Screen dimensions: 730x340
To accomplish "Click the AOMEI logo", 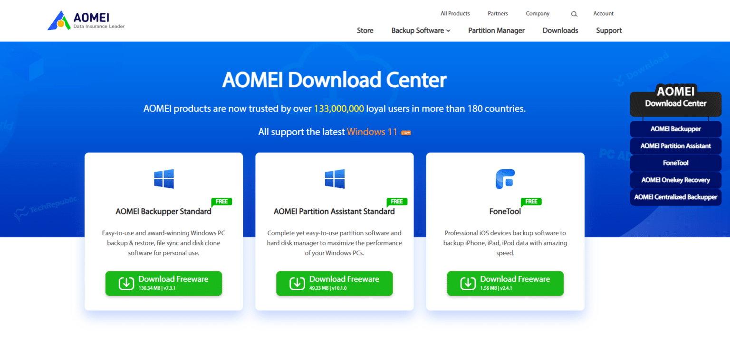I will (86, 20).
